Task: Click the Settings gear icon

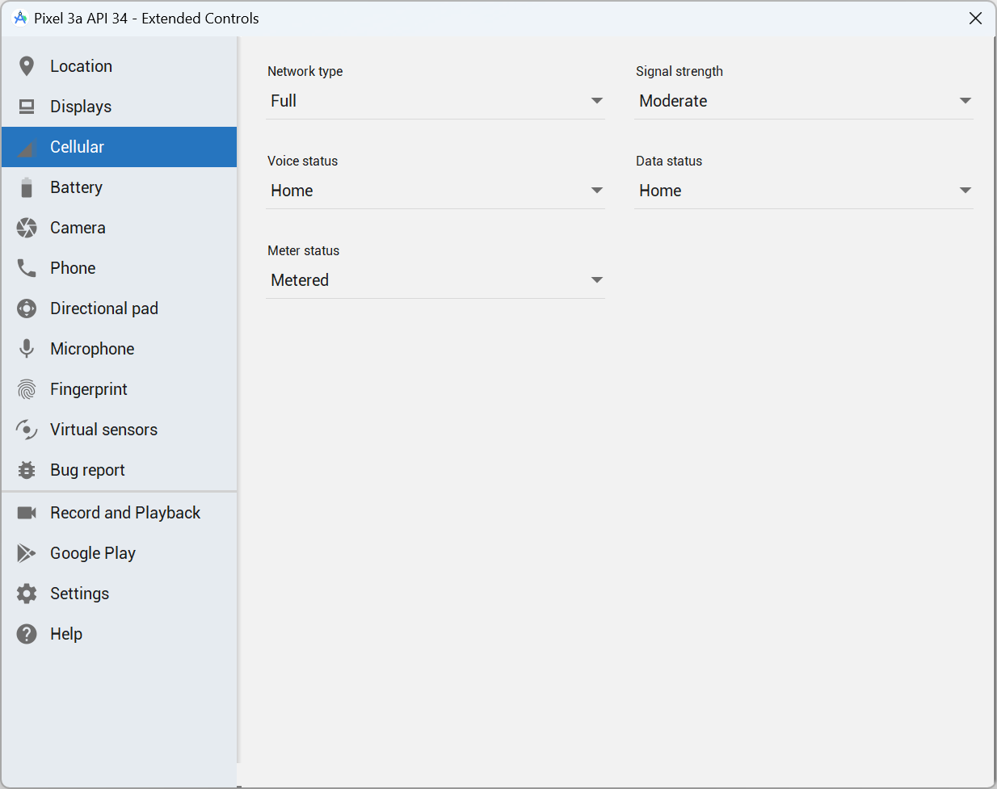Action: (27, 594)
